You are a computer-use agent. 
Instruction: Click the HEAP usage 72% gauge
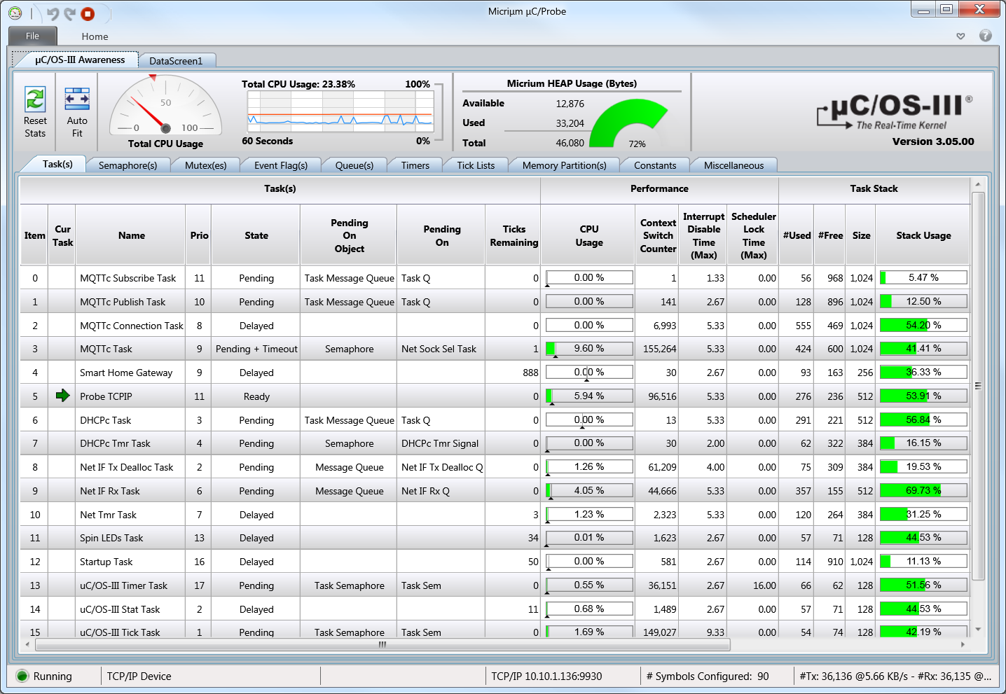629,123
